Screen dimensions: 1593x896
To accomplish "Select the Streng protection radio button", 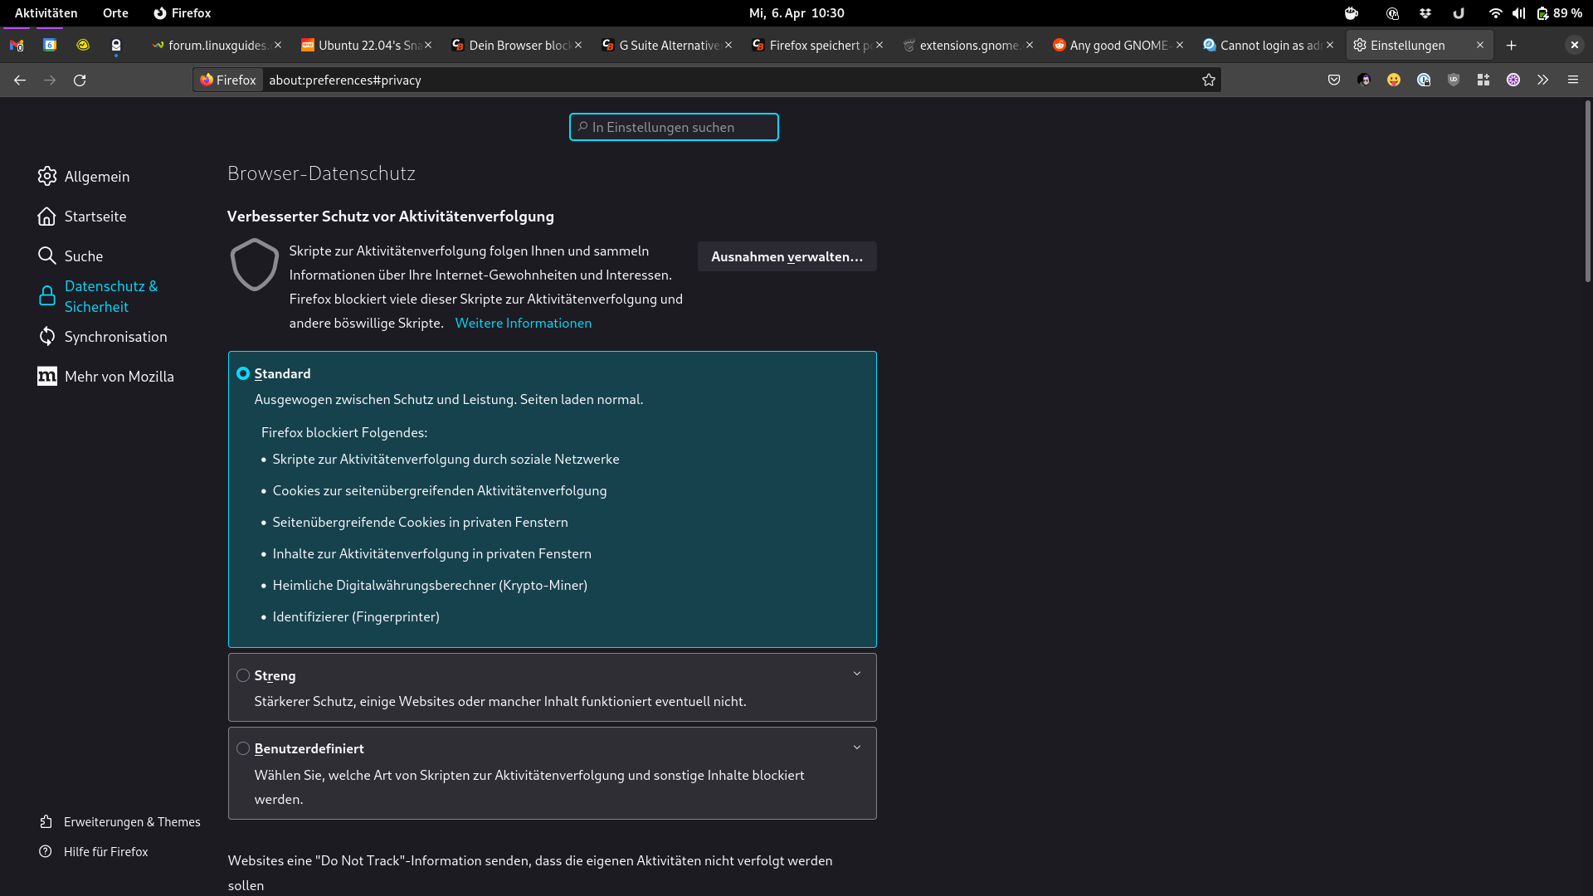I will tap(243, 675).
